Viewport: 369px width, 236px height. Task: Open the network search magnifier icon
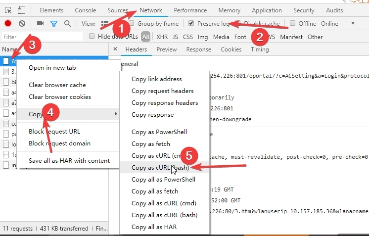(68, 24)
